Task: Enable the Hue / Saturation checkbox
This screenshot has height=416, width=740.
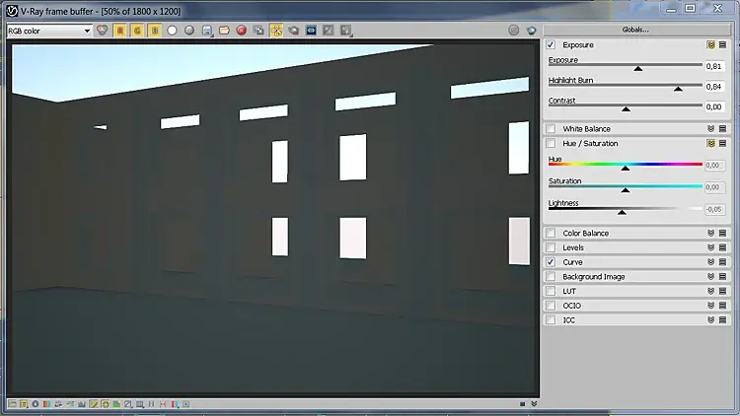Action: [x=551, y=143]
